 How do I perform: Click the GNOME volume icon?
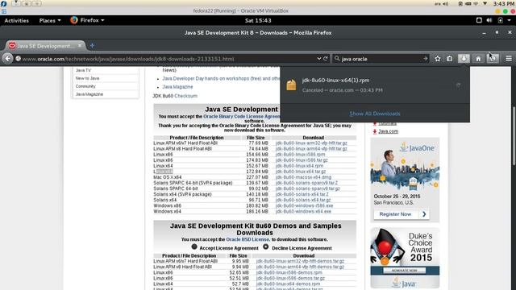tap(489, 20)
